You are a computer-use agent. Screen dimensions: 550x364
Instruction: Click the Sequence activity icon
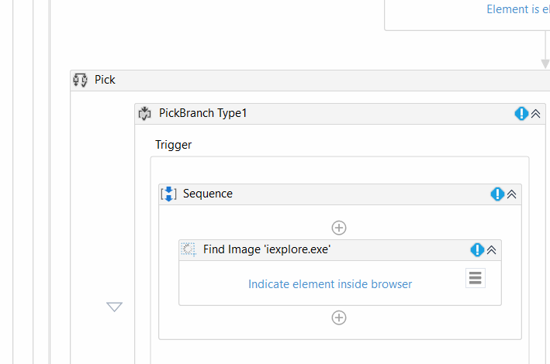point(169,194)
